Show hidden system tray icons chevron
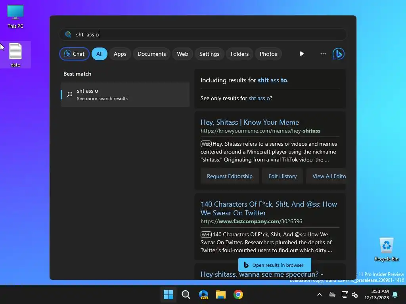The height and width of the screenshot is (304, 406). pos(320,294)
